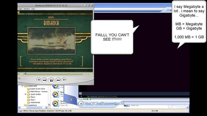Adjust the QuickTime volume slider knob

tap(19, 78)
